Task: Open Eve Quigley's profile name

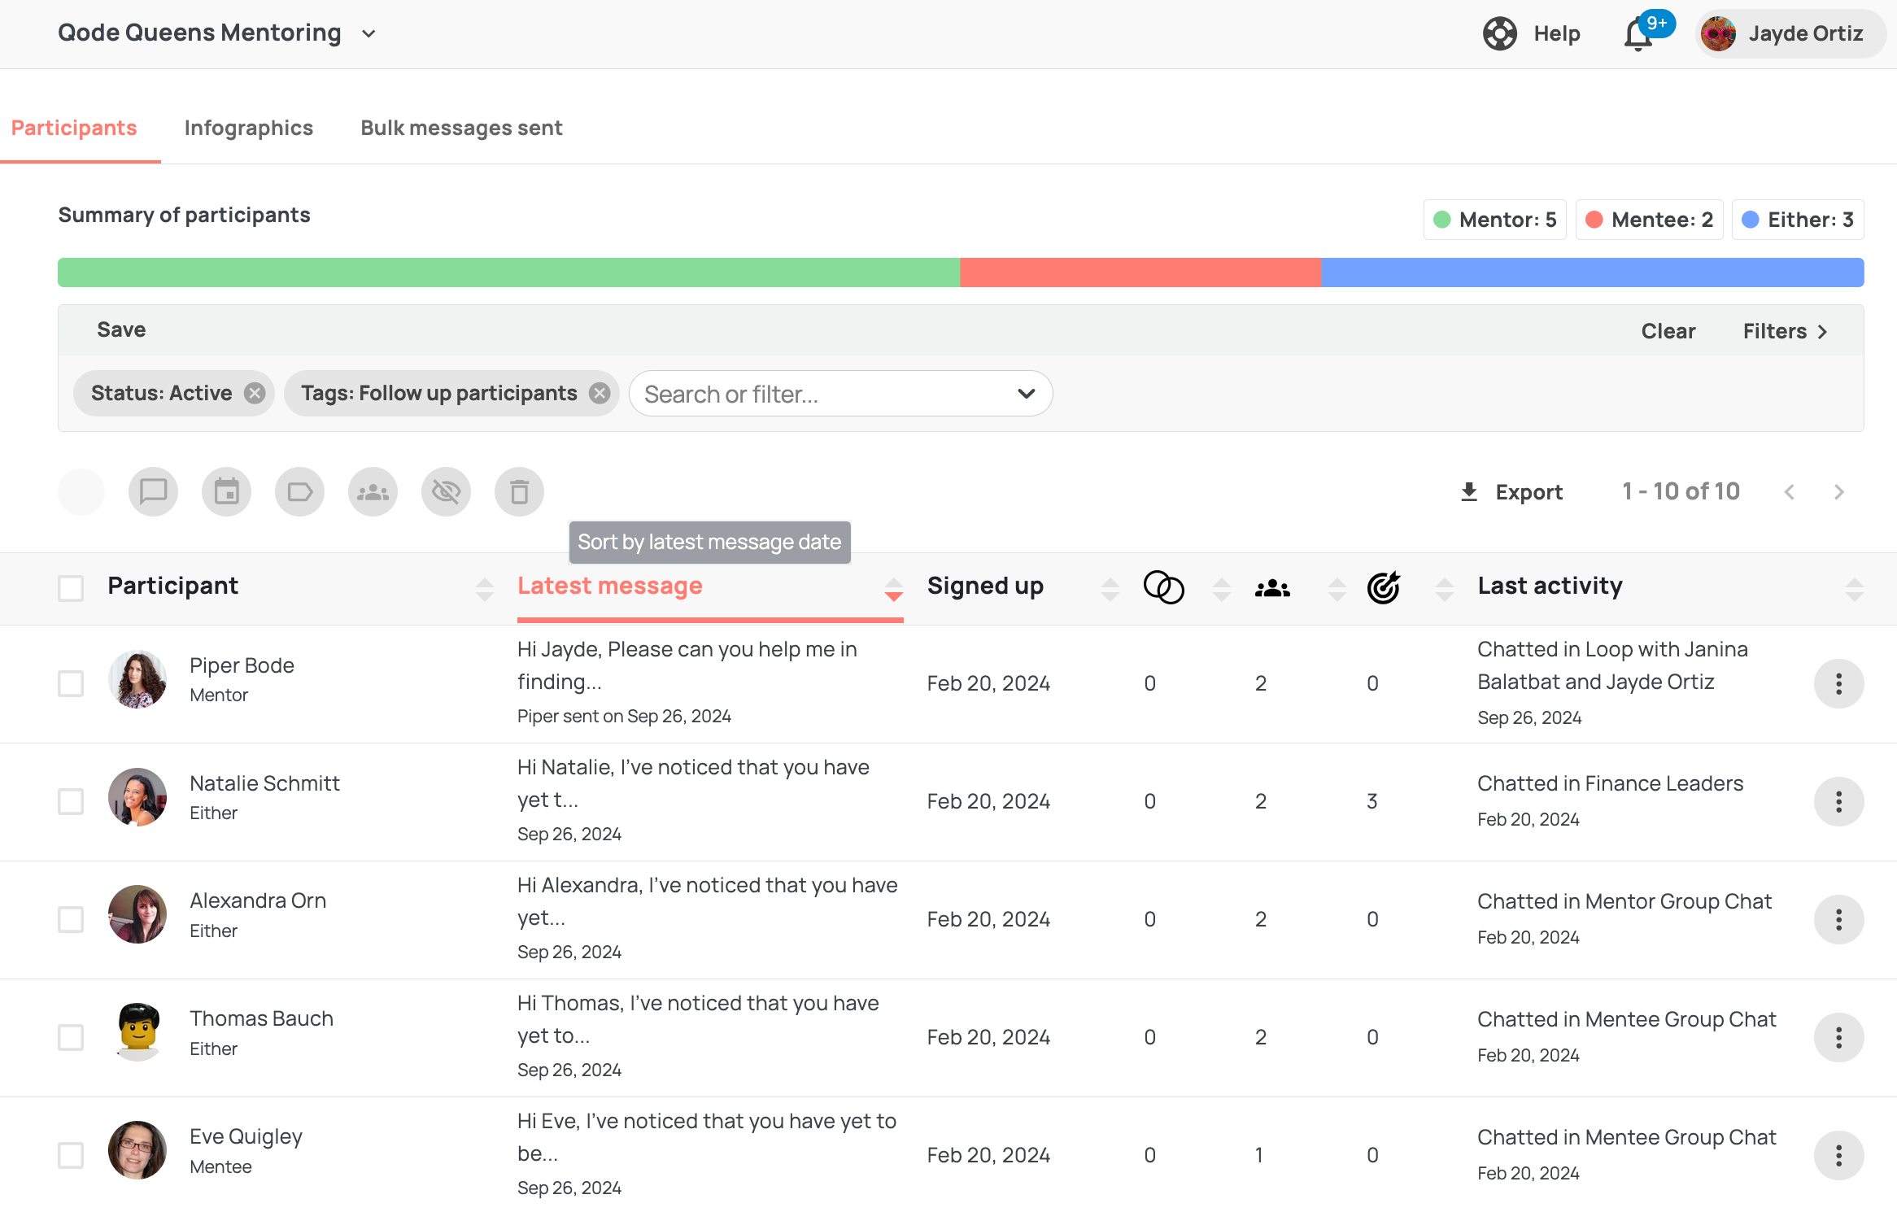Action: pos(246,1137)
